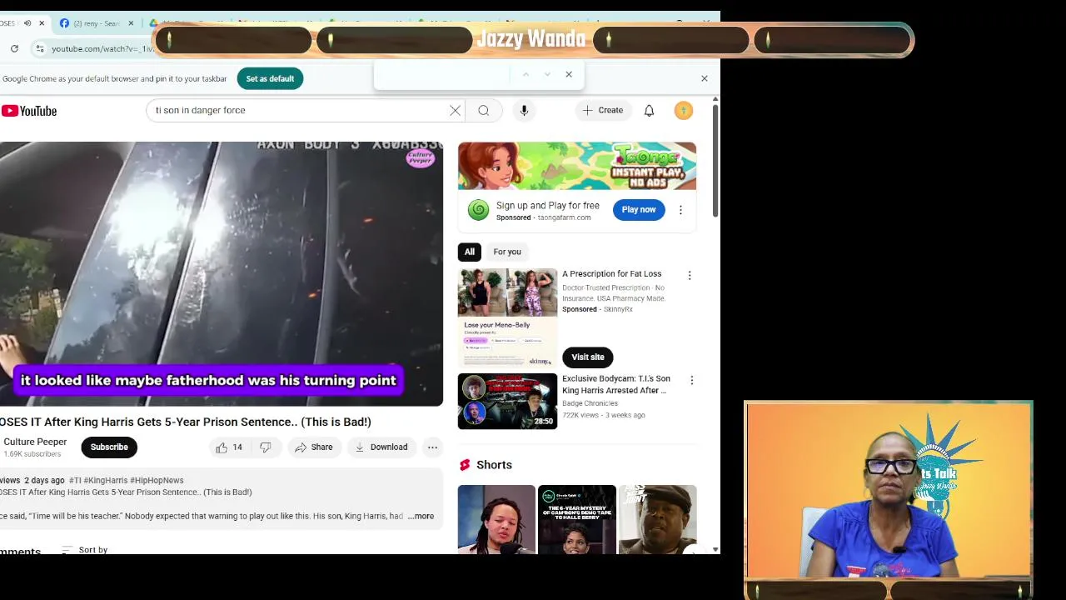Screen dimensions: 1066x600
Task: Like the video with thumbs up
Action: tap(228, 447)
